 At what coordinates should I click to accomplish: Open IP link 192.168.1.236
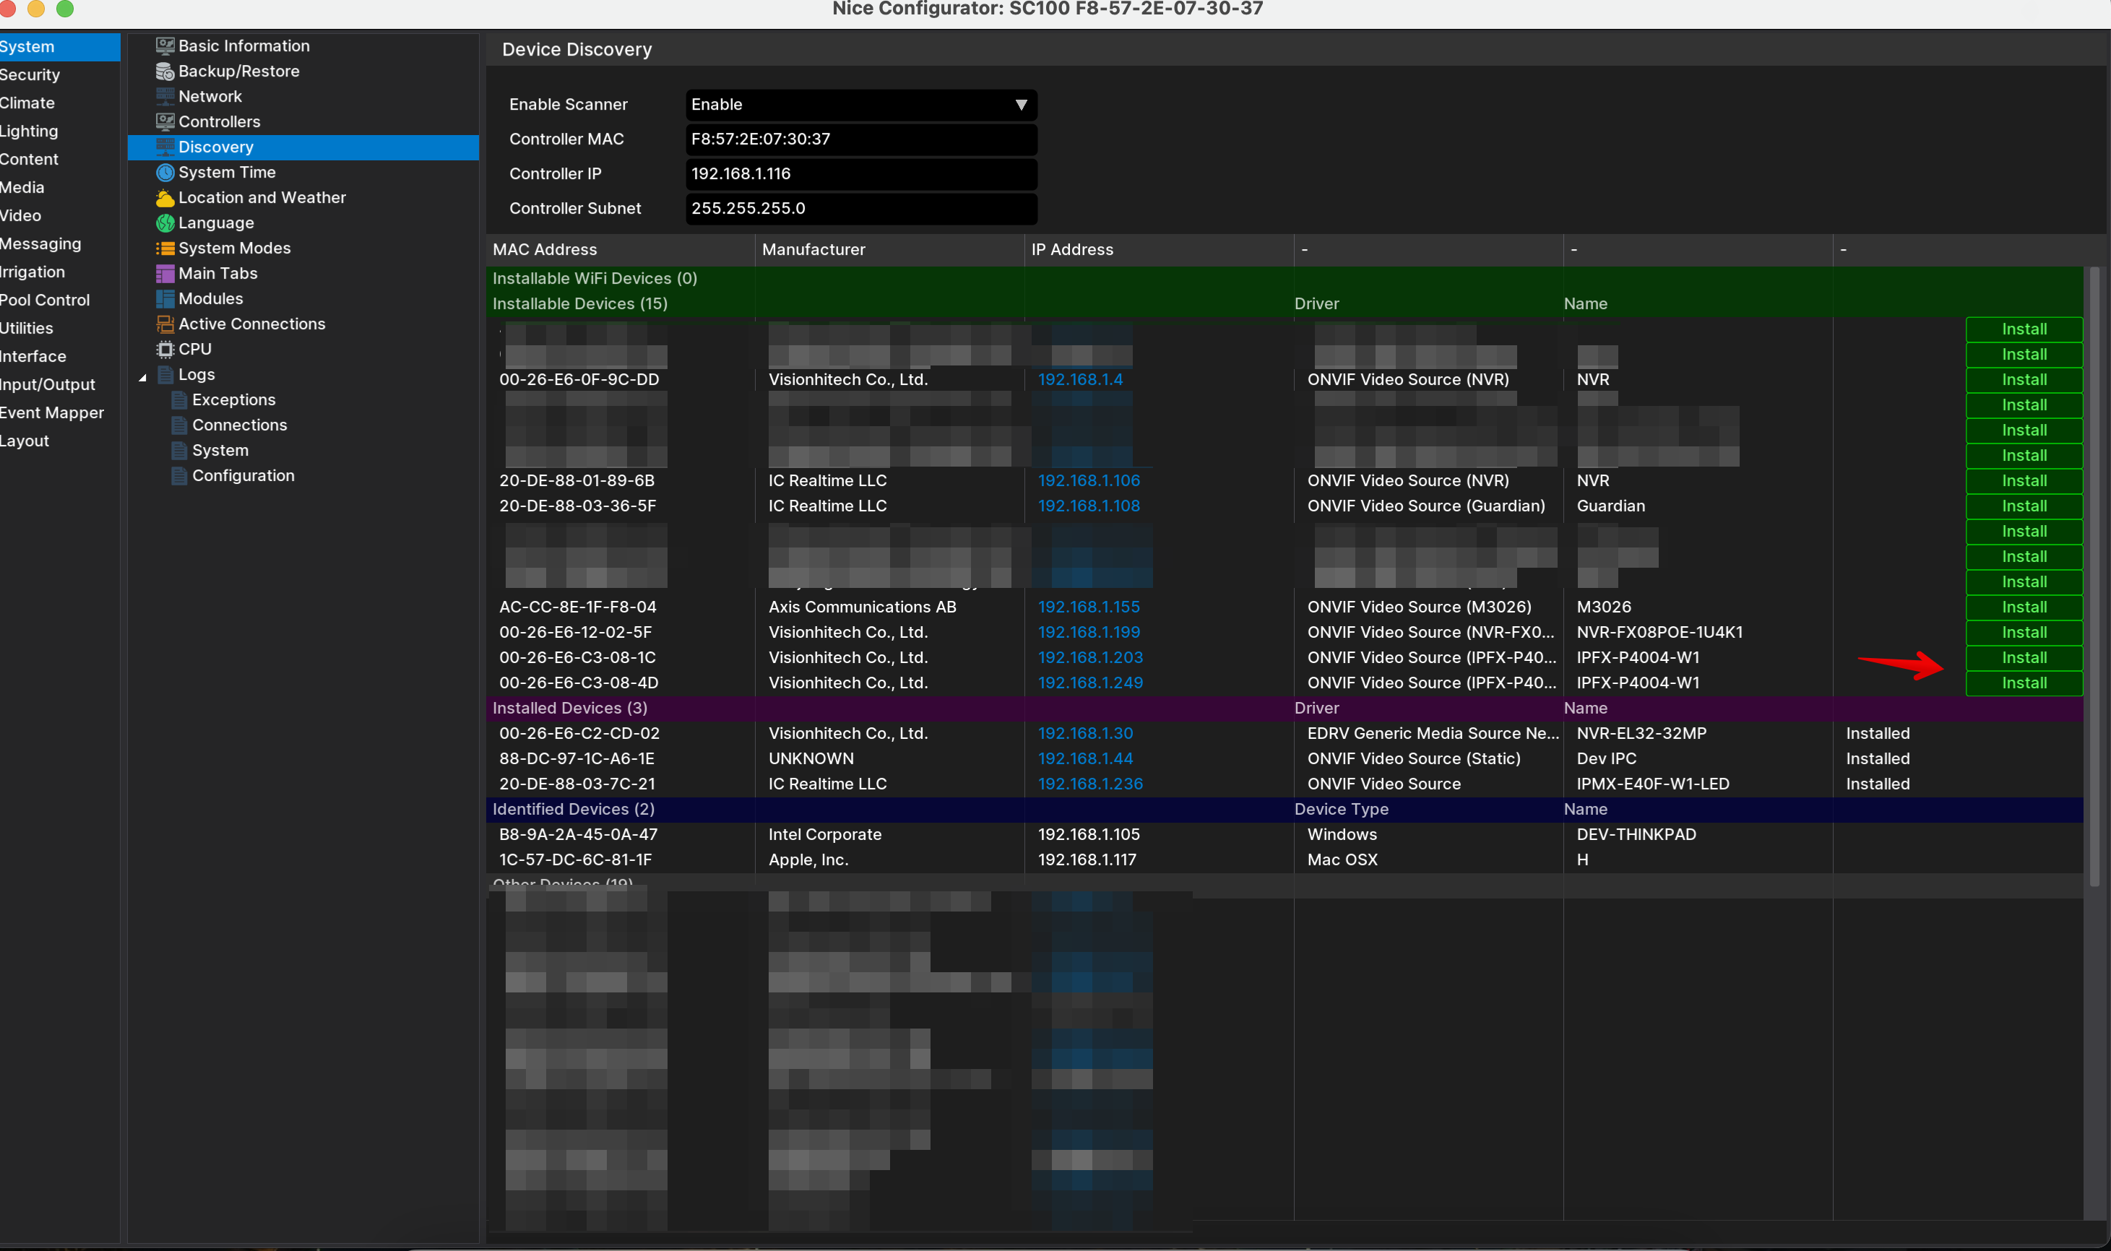click(1090, 784)
